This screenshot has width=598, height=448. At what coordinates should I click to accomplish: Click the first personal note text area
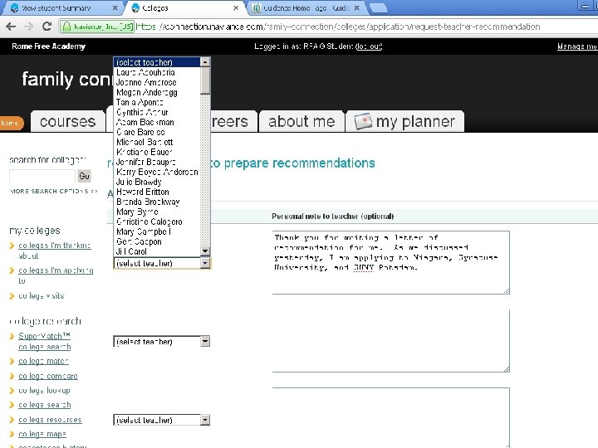(x=391, y=262)
